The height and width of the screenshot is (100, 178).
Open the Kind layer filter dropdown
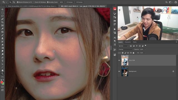pos(123,46)
